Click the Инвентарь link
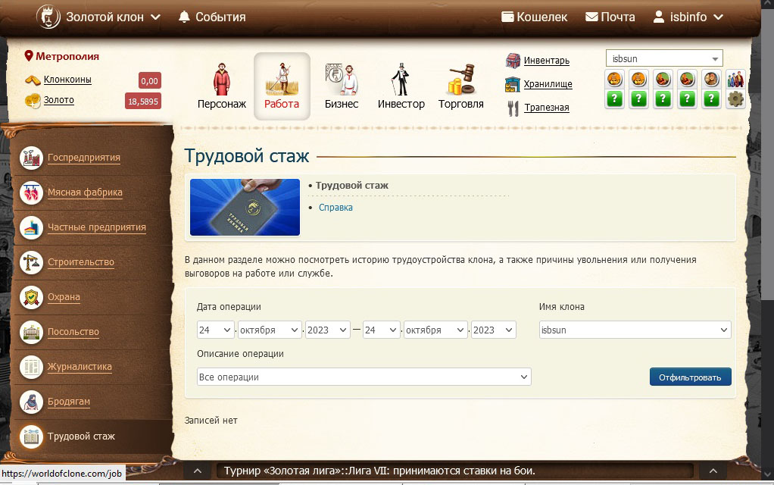Image resolution: width=774 pixels, height=485 pixels. coord(546,61)
